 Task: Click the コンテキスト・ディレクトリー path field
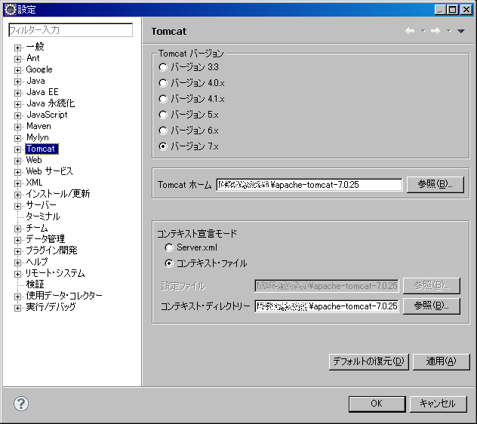point(326,306)
